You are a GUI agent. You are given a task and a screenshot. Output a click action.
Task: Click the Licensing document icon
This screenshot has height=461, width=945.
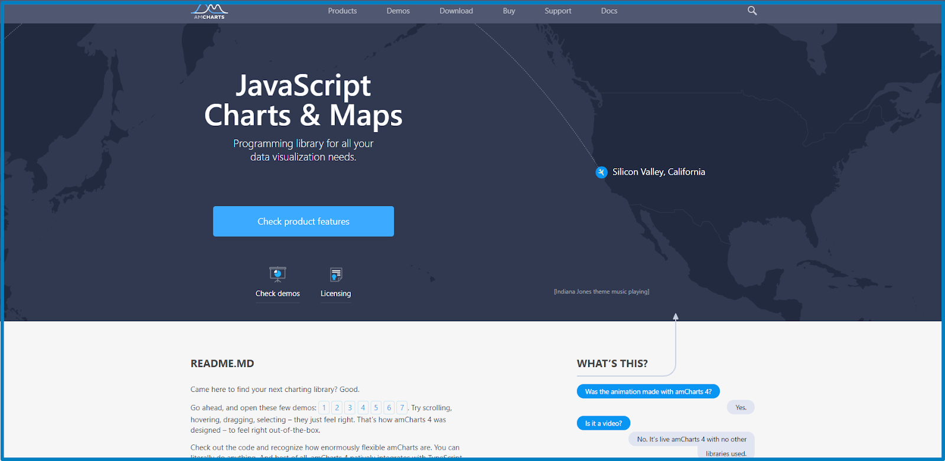tap(336, 274)
